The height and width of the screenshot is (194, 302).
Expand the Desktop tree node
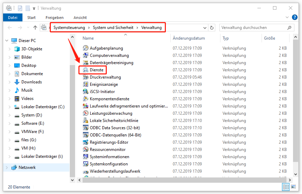click(x=9, y=65)
